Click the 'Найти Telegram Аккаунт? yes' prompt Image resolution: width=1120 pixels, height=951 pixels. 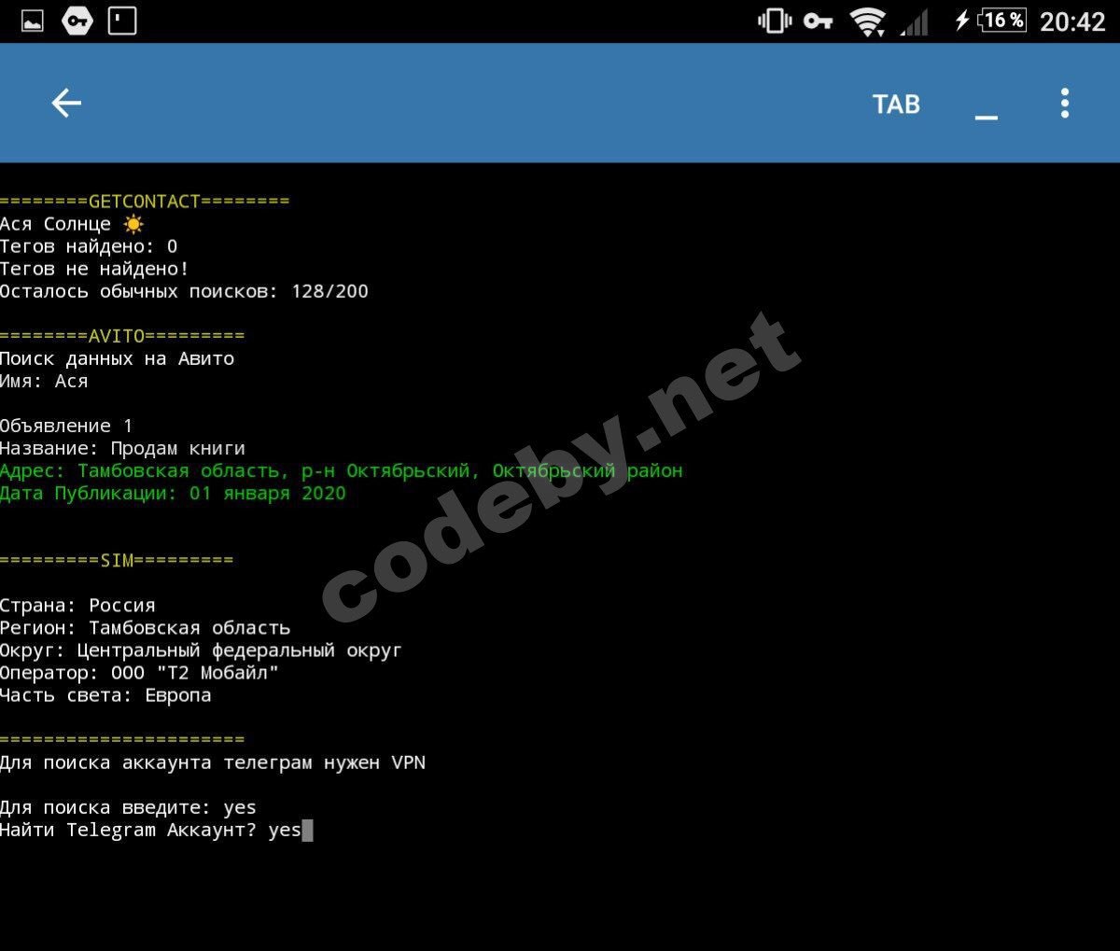point(150,830)
